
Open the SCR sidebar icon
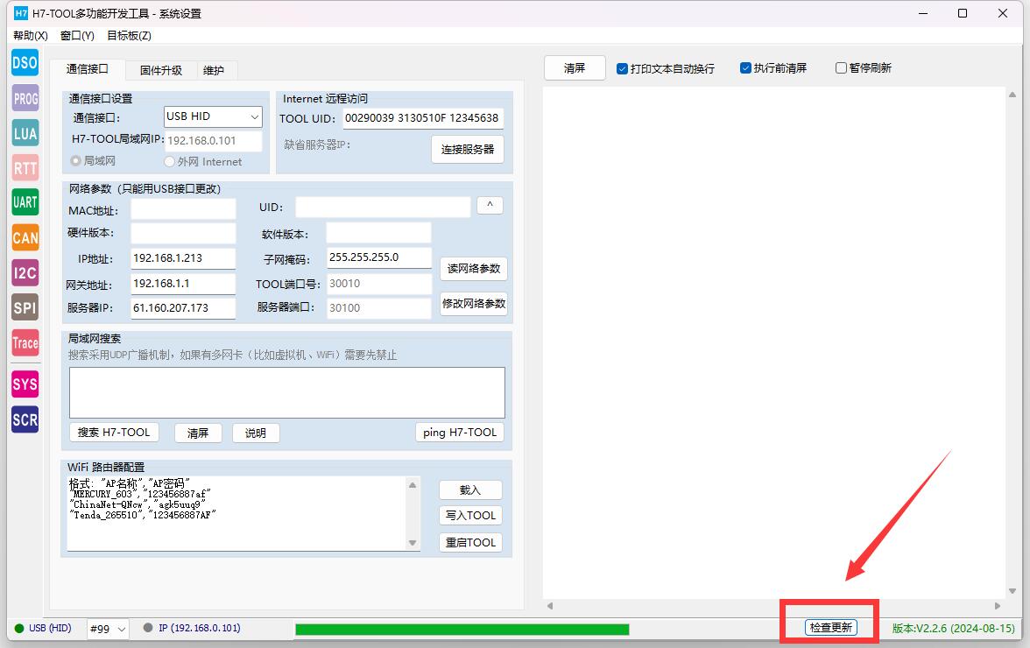click(25, 419)
